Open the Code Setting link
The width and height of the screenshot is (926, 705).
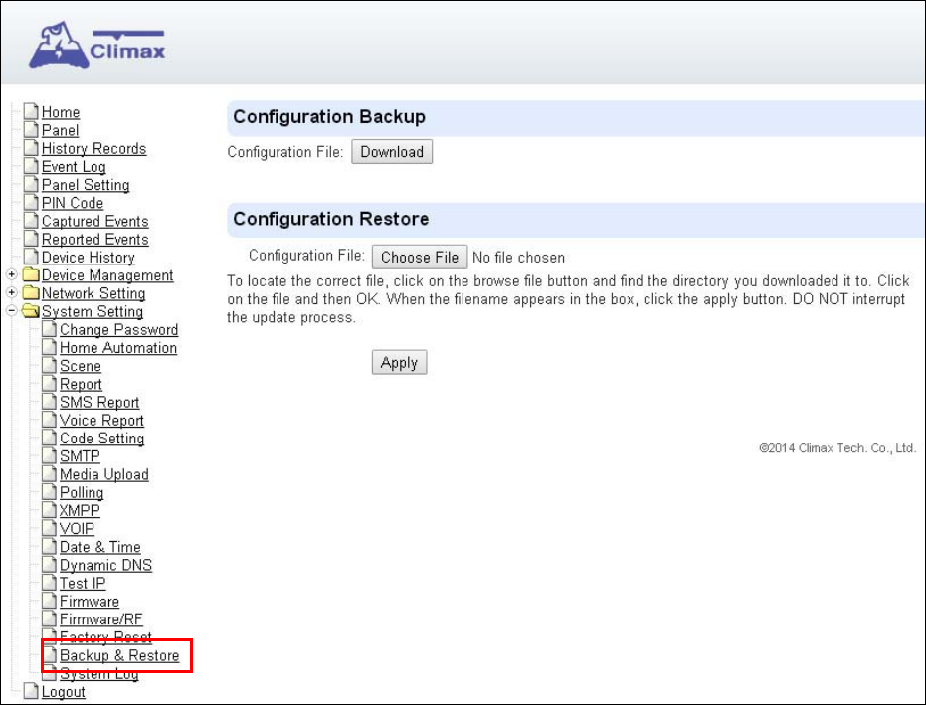[x=101, y=439]
